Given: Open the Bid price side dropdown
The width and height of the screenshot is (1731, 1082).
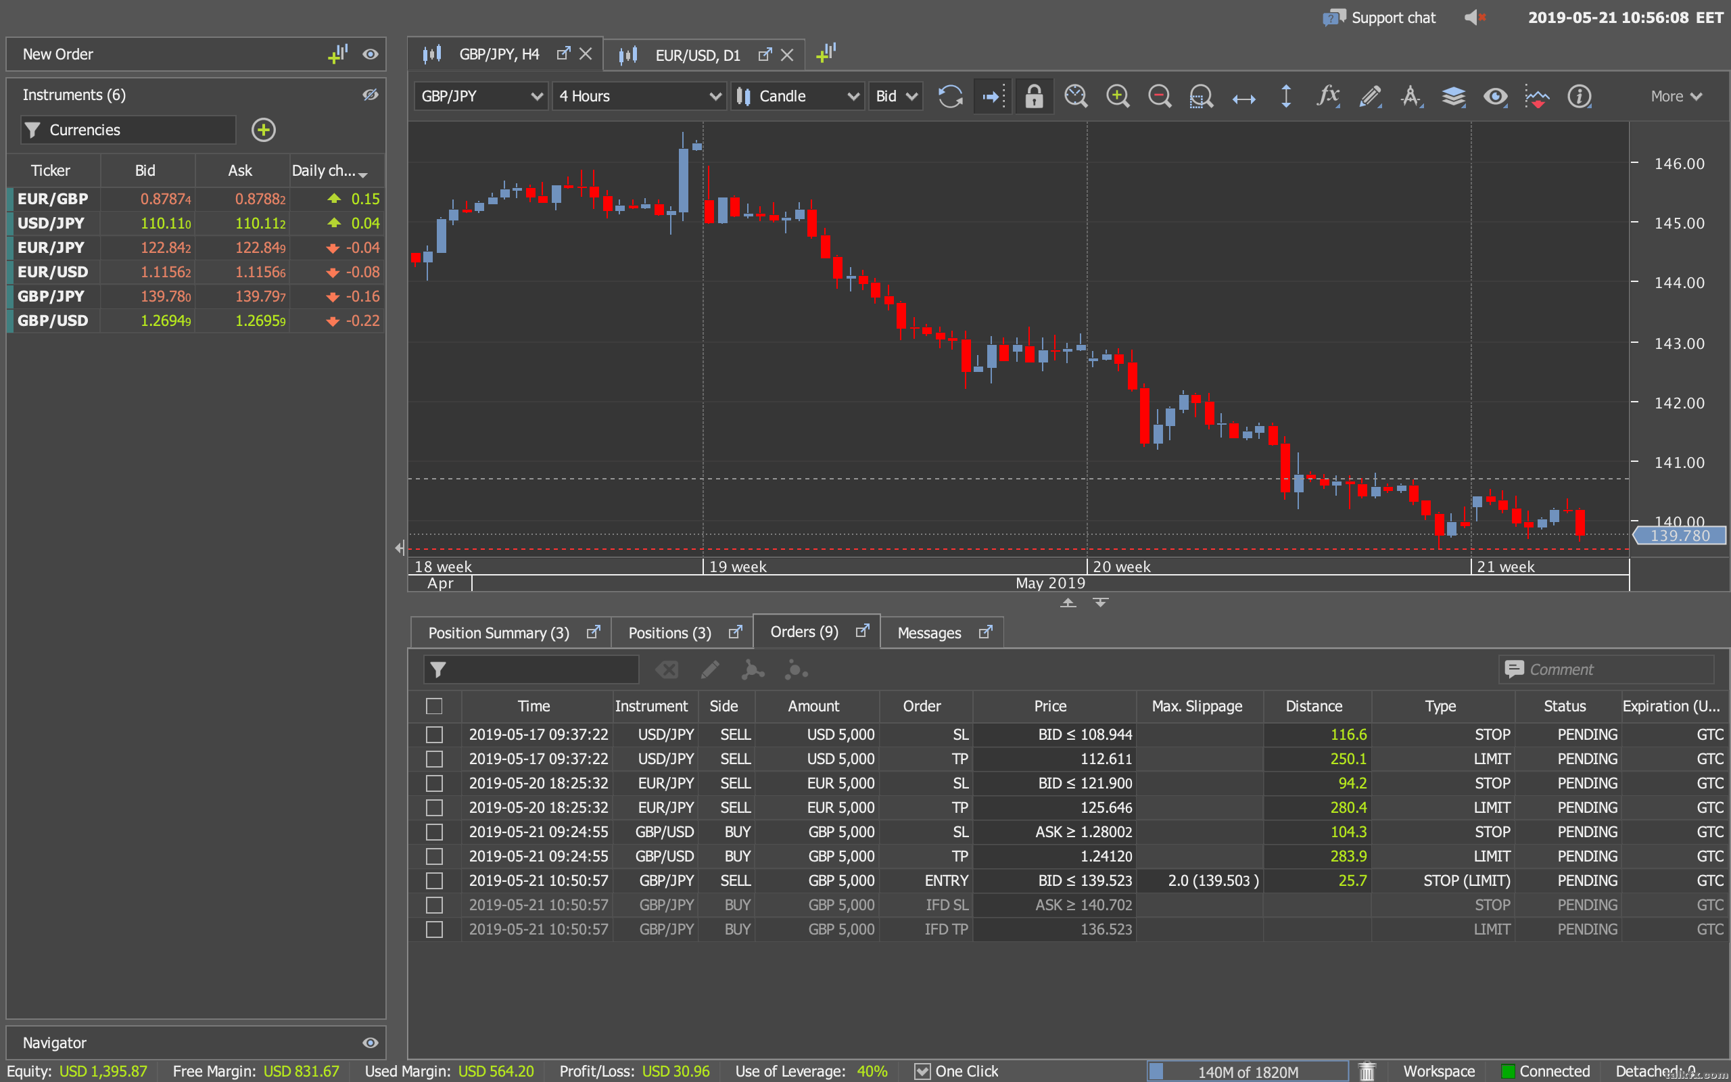Looking at the screenshot, I should pyautogui.click(x=895, y=96).
